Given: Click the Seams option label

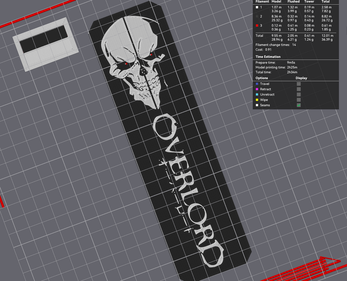Looking at the screenshot, I should coord(265,105).
